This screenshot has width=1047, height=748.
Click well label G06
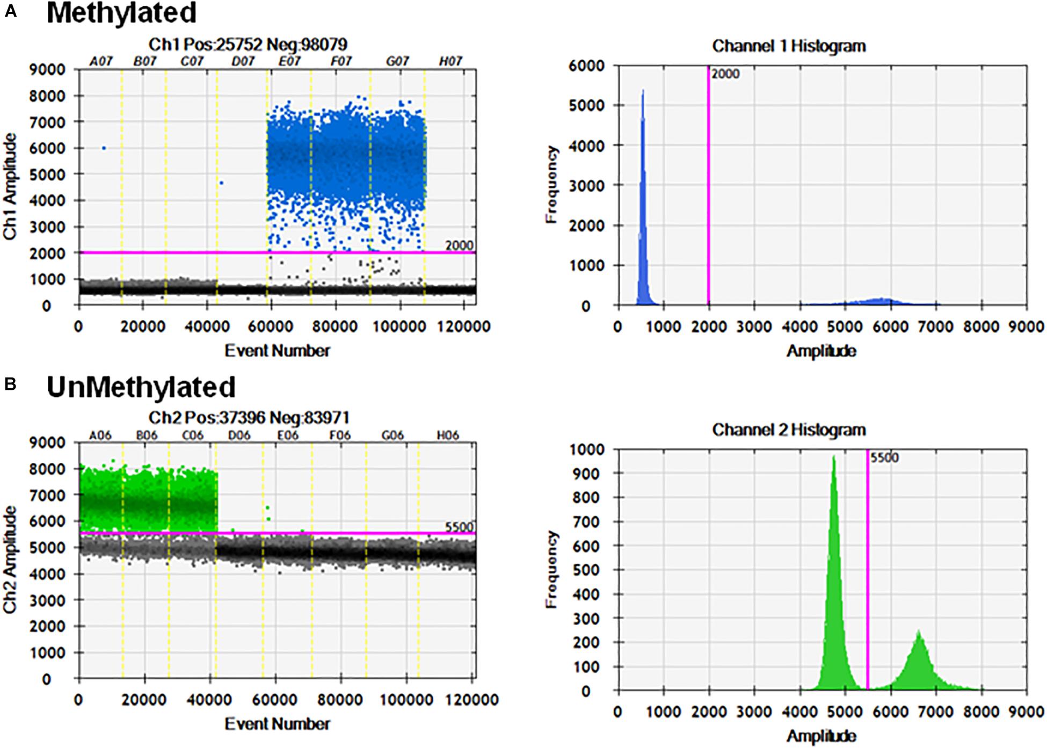pyautogui.click(x=392, y=435)
